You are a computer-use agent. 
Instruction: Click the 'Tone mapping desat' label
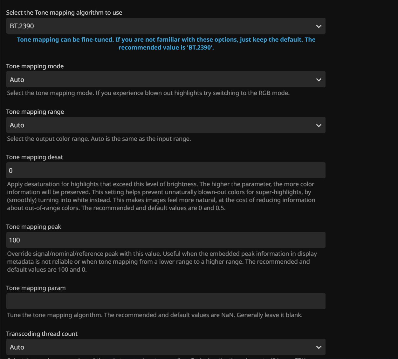[x=35, y=157]
